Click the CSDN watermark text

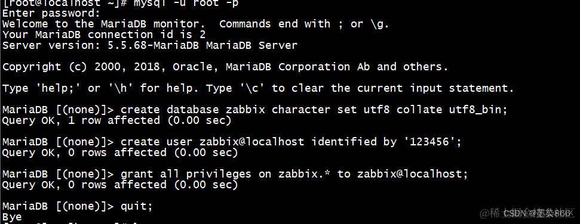pyautogui.click(x=537, y=213)
